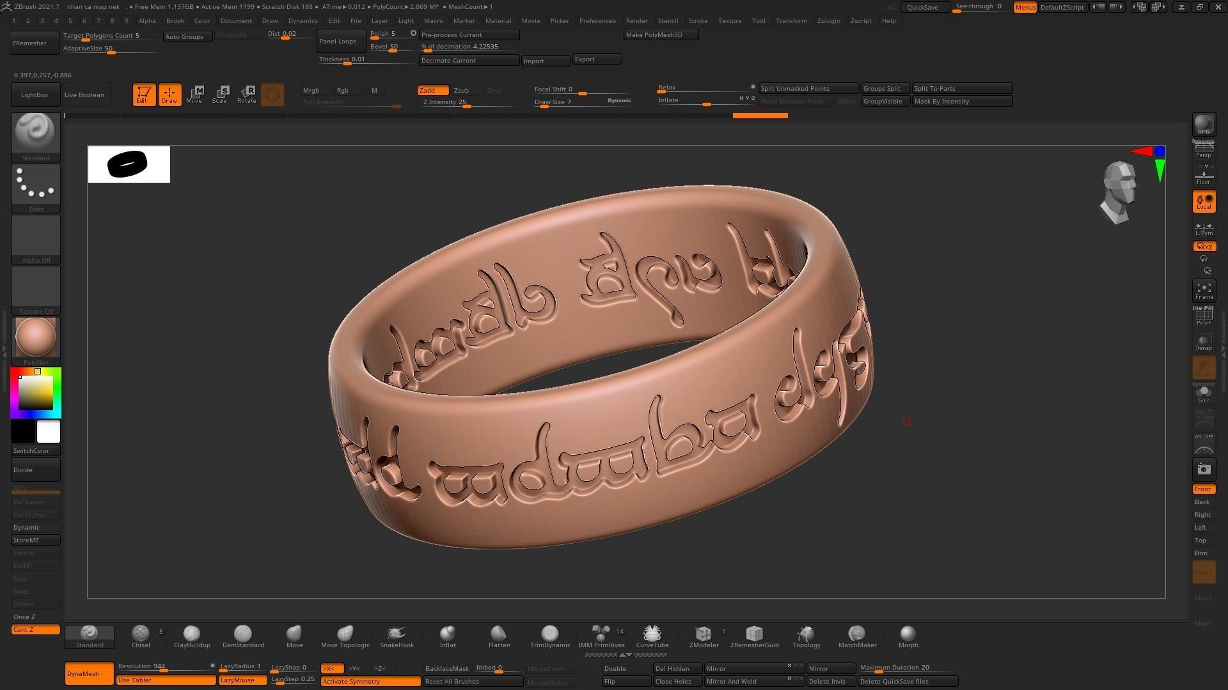This screenshot has width=1228, height=690.
Task: Select the Topology brush
Action: [x=806, y=636]
